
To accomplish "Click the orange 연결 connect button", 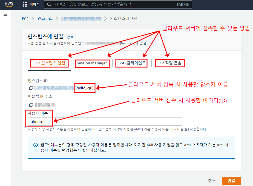I will tap(231, 181).
